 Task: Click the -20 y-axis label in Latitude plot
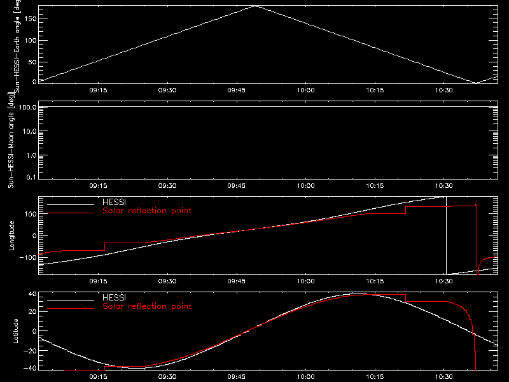pyautogui.click(x=30, y=351)
